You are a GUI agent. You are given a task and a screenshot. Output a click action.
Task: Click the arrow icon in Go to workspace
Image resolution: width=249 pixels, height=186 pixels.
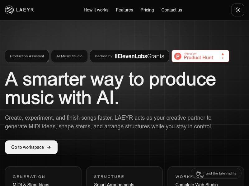pos(49,147)
